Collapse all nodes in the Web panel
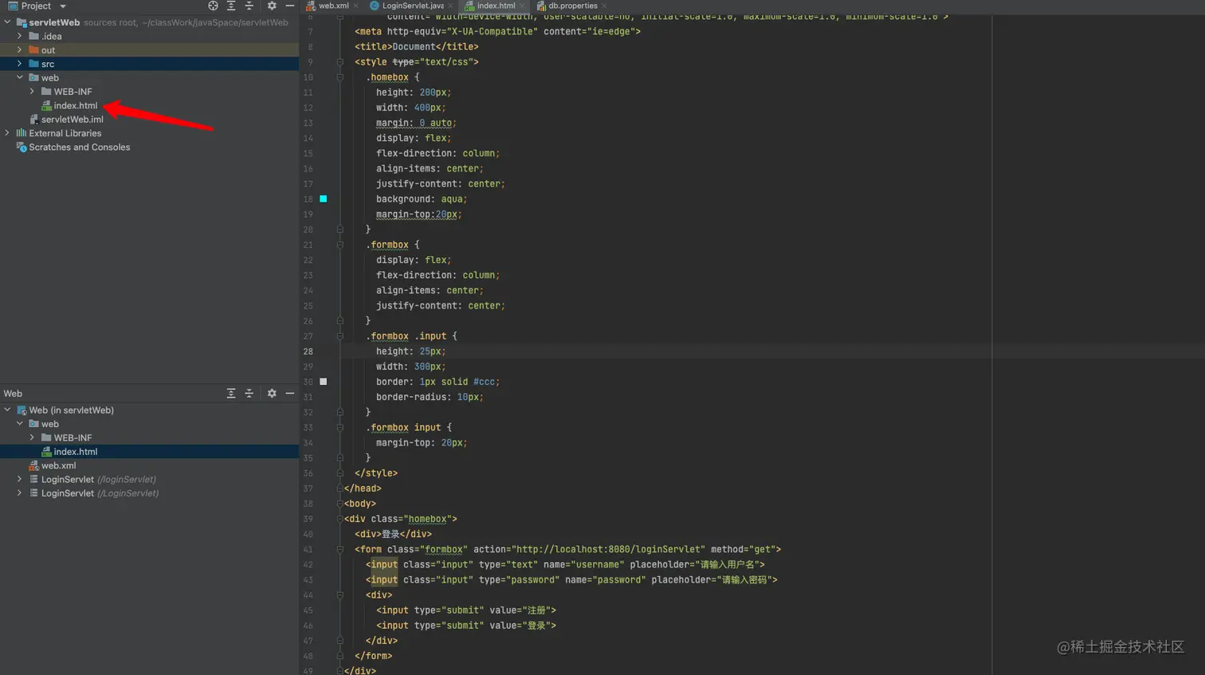Image resolution: width=1205 pixels, height=675 pixels. 249,393
